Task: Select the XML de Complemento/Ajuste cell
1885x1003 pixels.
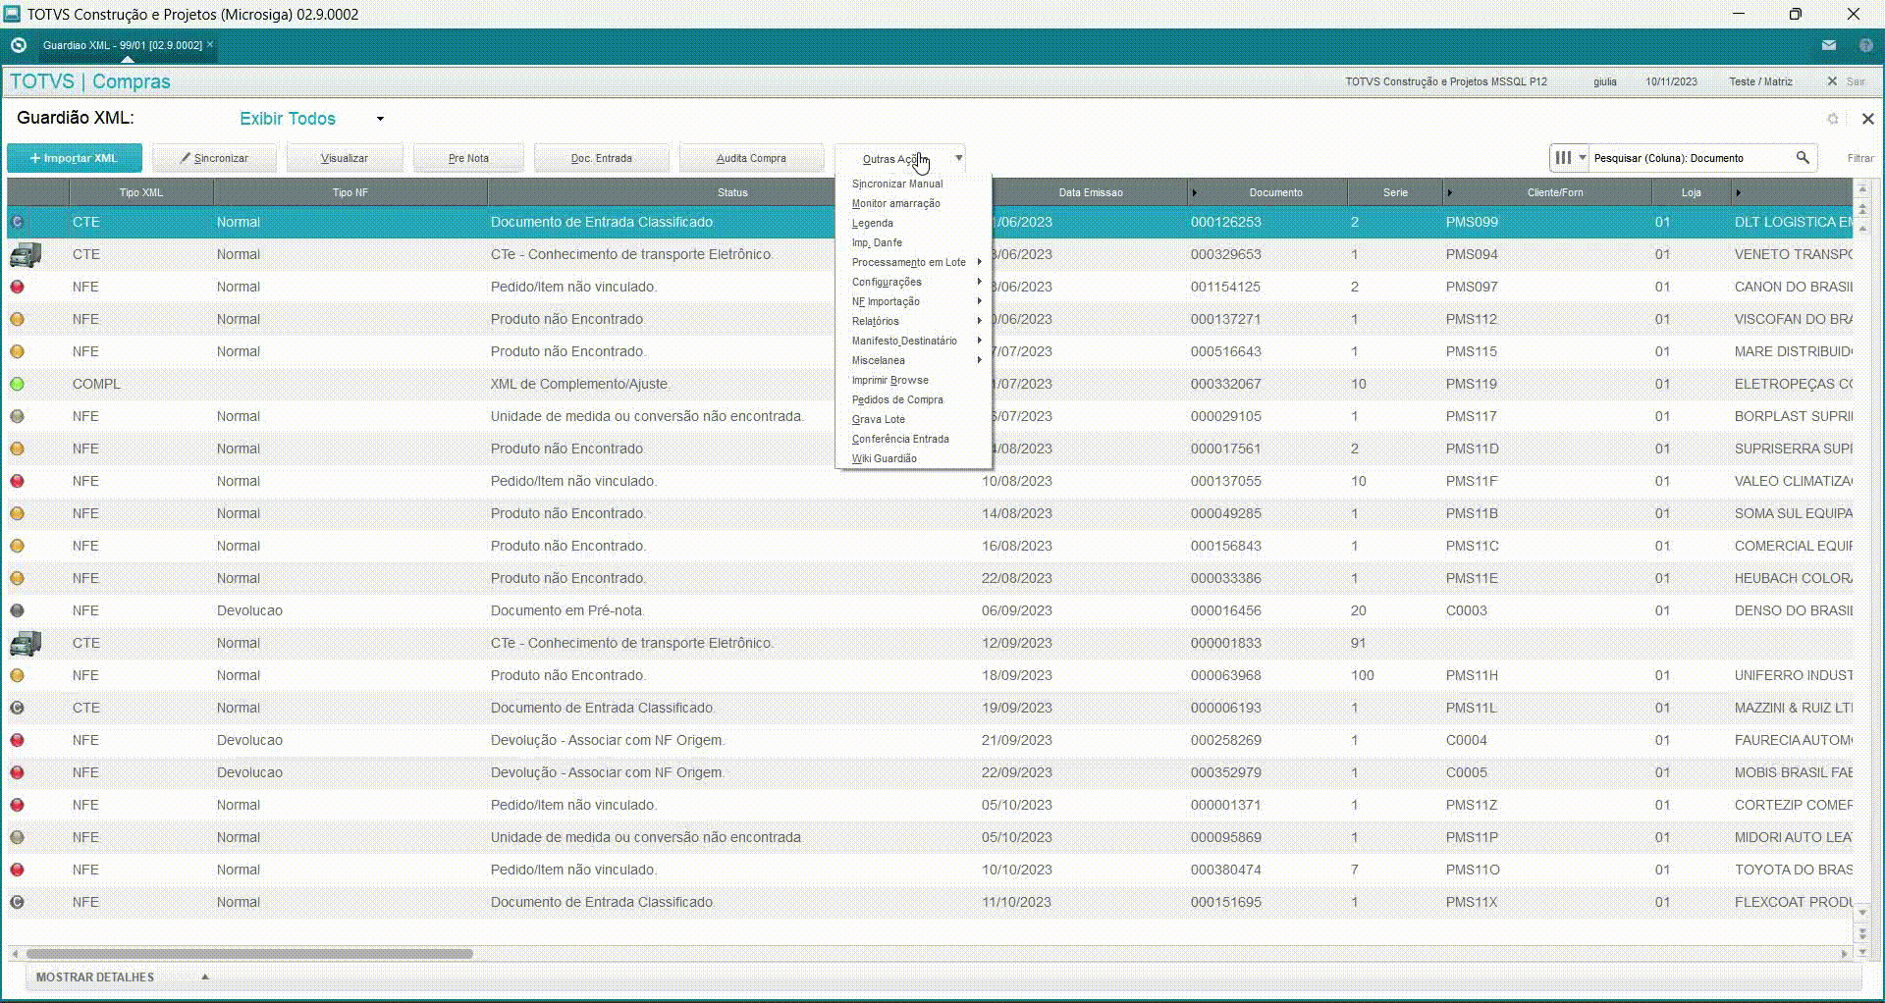Action: coord(580,384)
